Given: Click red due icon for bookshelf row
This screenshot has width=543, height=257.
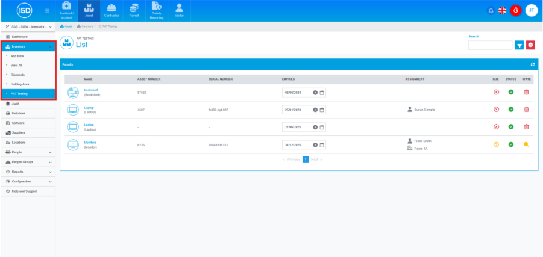Looking at the screenshot, I should click(496, 92).
